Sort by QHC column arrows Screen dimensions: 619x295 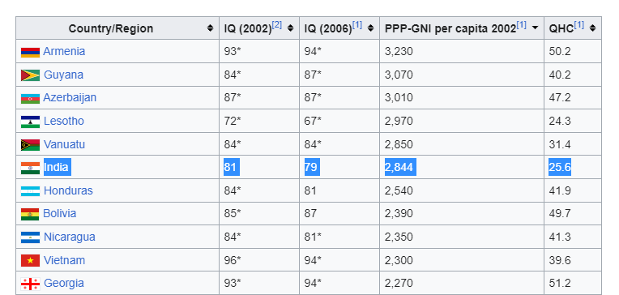coord(592,28)
